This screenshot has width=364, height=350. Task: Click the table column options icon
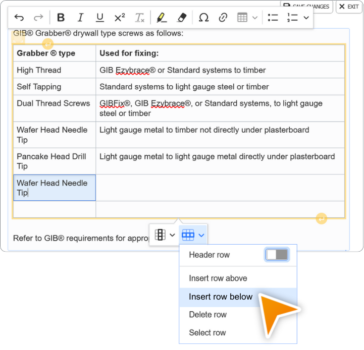coord(160,235)
